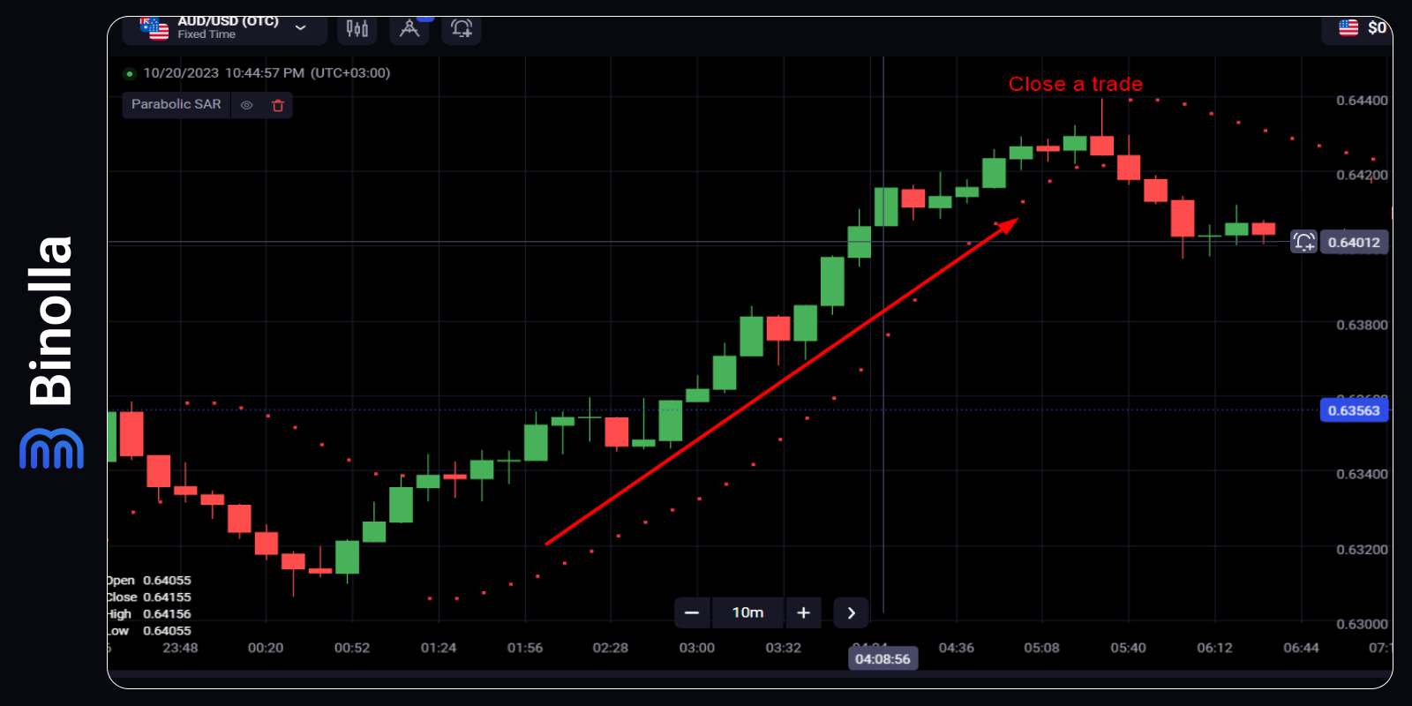Delete the Parabolic SAR indicator
Image resolution: width=1412 pixels, height=706 pixels.
tap(278, 105)
